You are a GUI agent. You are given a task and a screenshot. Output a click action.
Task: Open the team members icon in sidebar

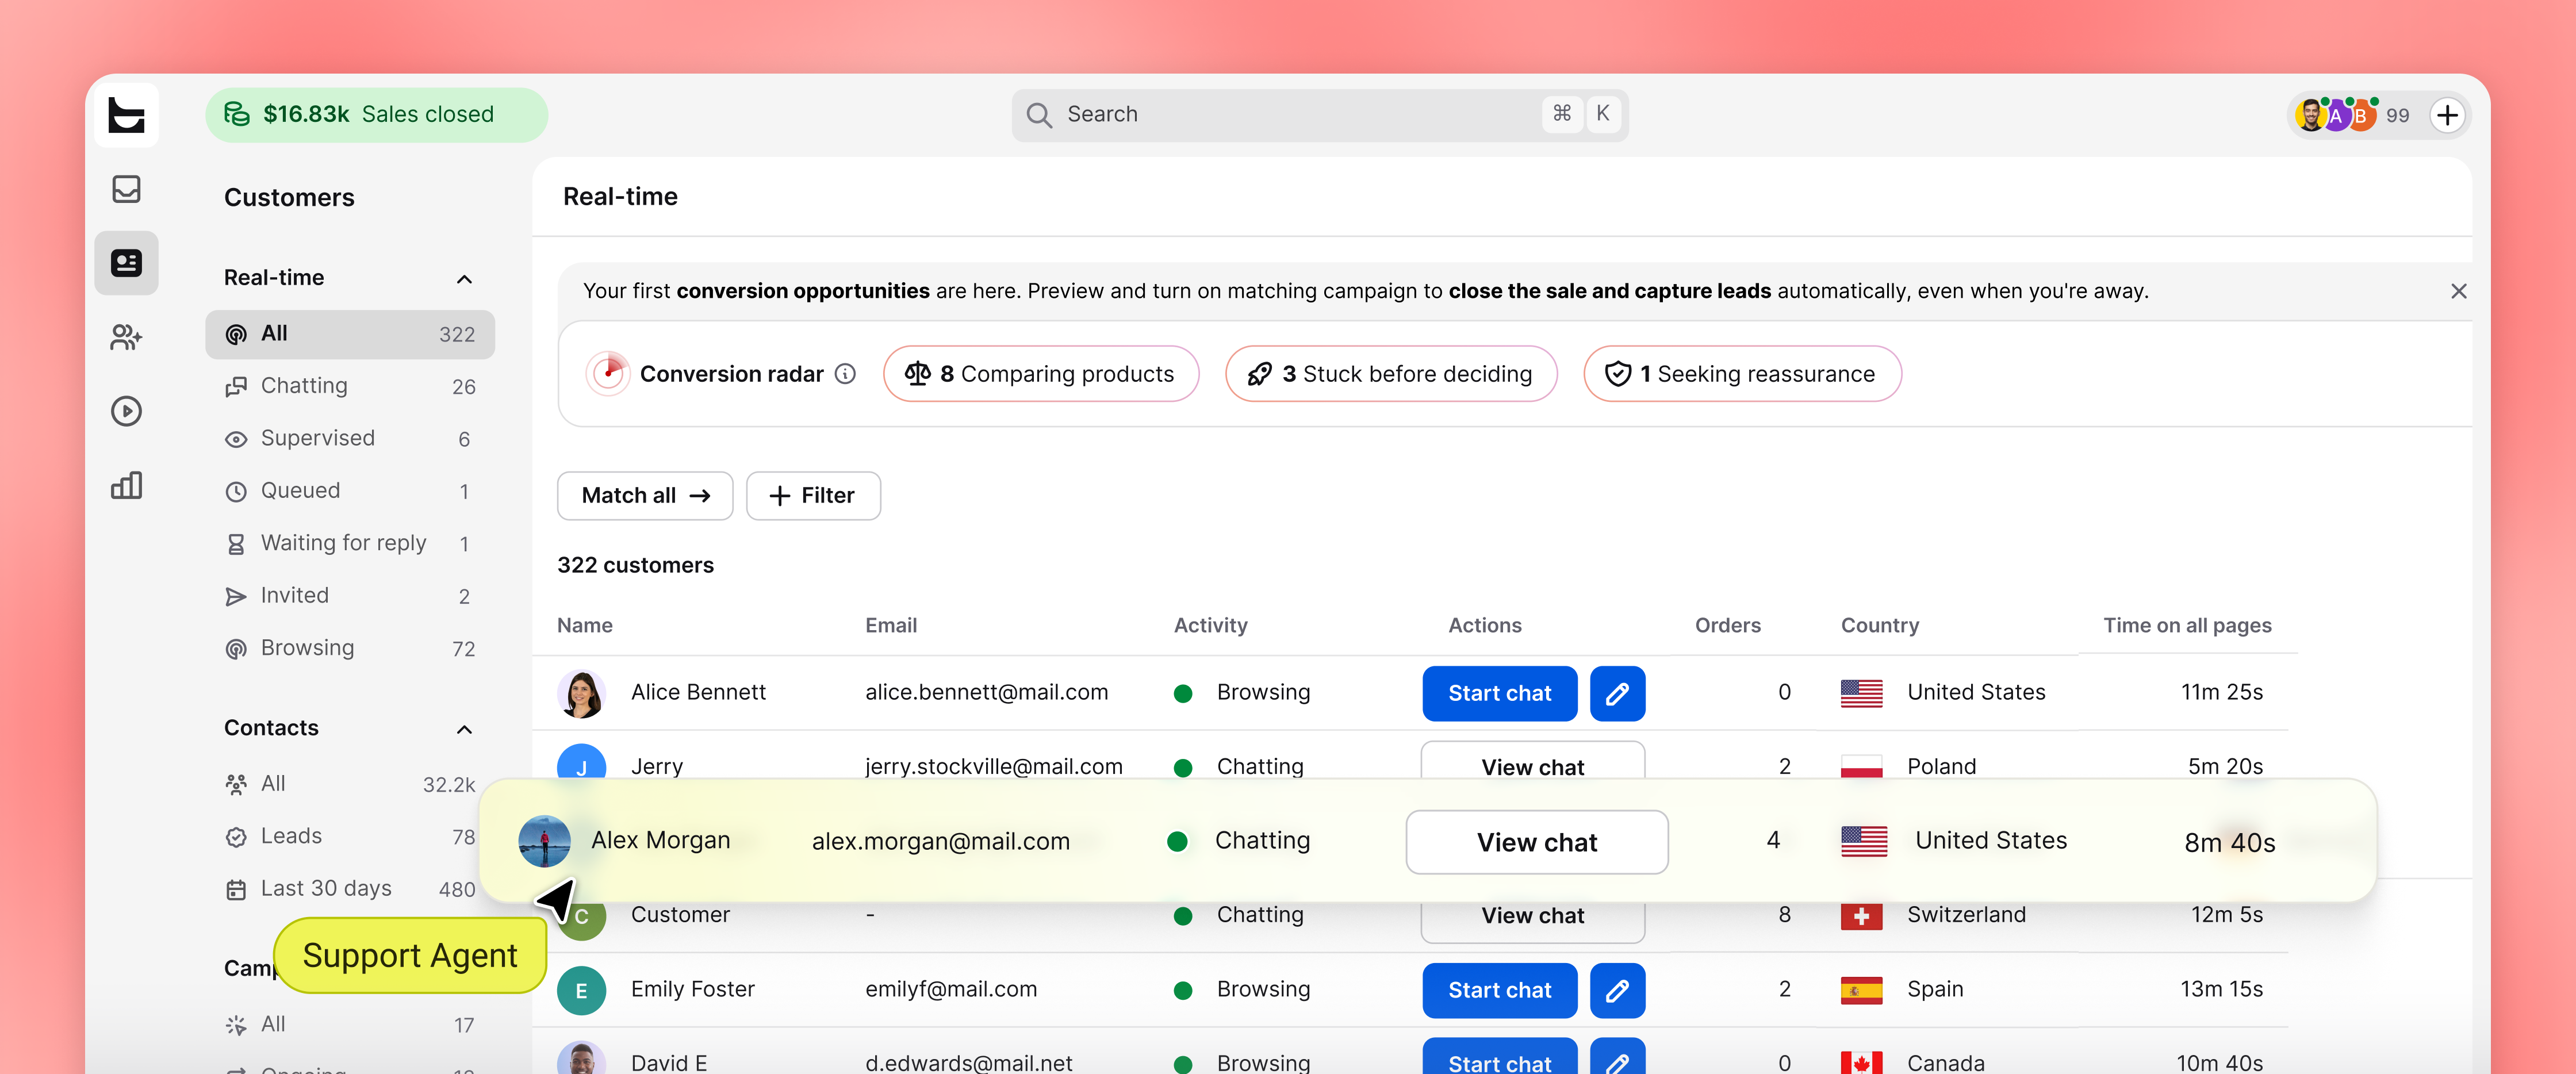point(126,337)
